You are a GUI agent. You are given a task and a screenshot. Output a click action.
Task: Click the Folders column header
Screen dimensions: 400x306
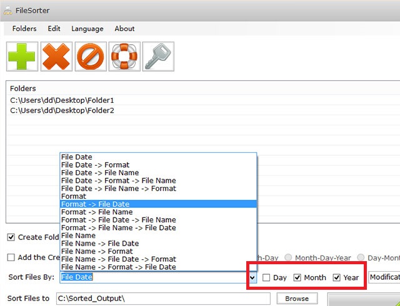pyautogui.click(x=204, y=88)
